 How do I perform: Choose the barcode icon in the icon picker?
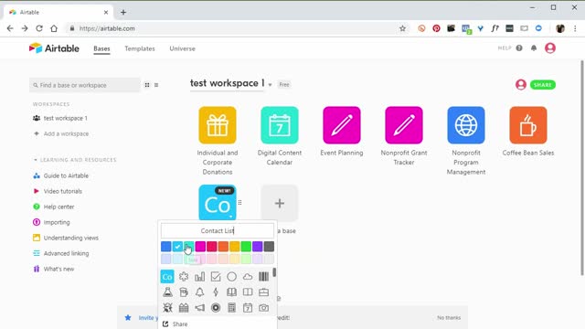264,276
